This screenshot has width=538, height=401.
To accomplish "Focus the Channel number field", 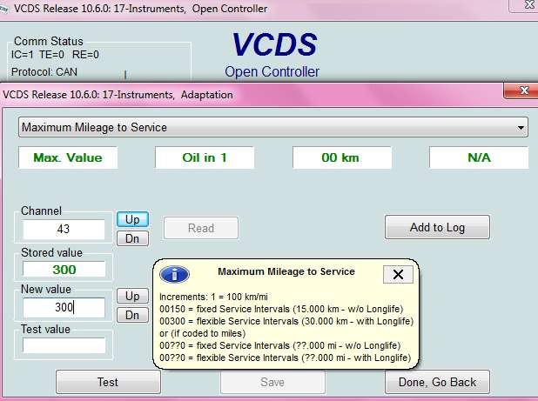I will pos(64,229).
